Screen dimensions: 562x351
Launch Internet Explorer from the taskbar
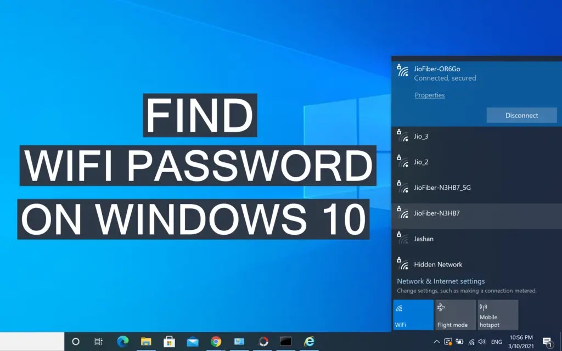[308, 341]
